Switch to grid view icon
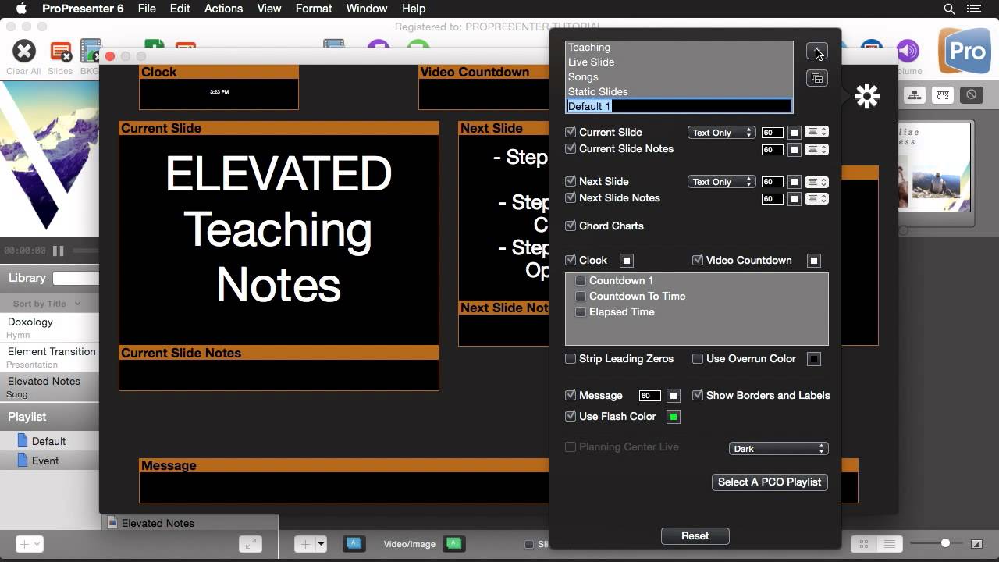 click(864, 544)
